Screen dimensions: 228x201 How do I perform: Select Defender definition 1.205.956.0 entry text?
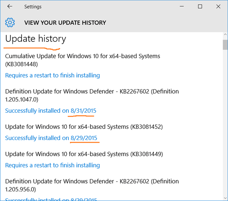tap(92, 185)
